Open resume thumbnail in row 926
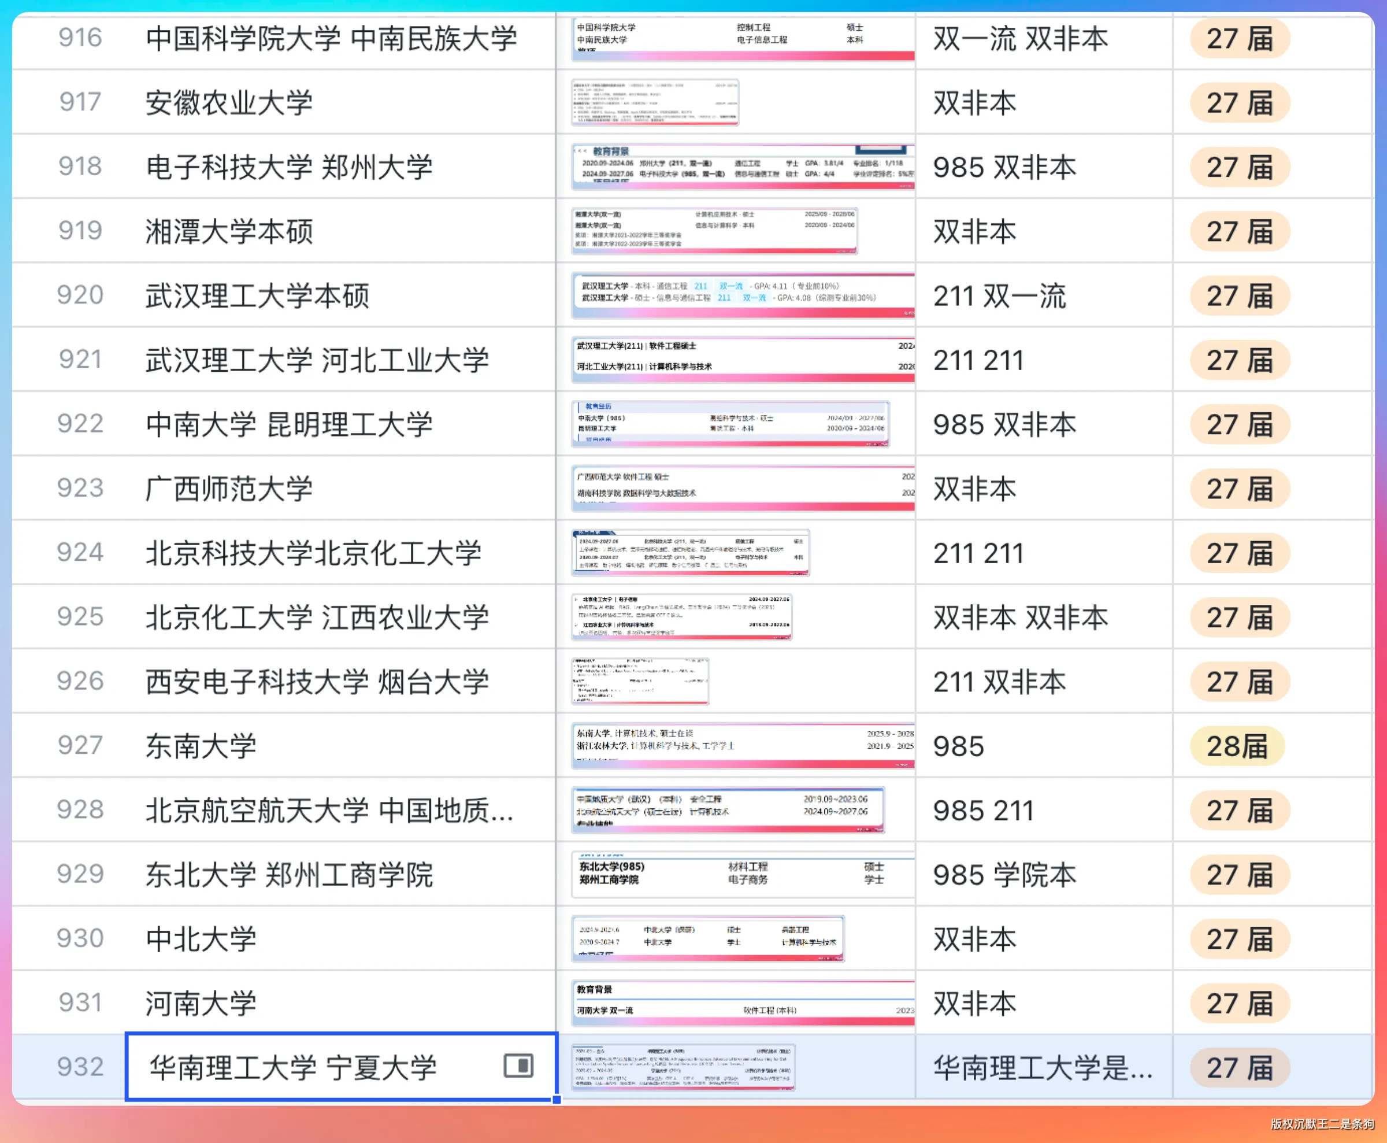 tap(640, 682)
